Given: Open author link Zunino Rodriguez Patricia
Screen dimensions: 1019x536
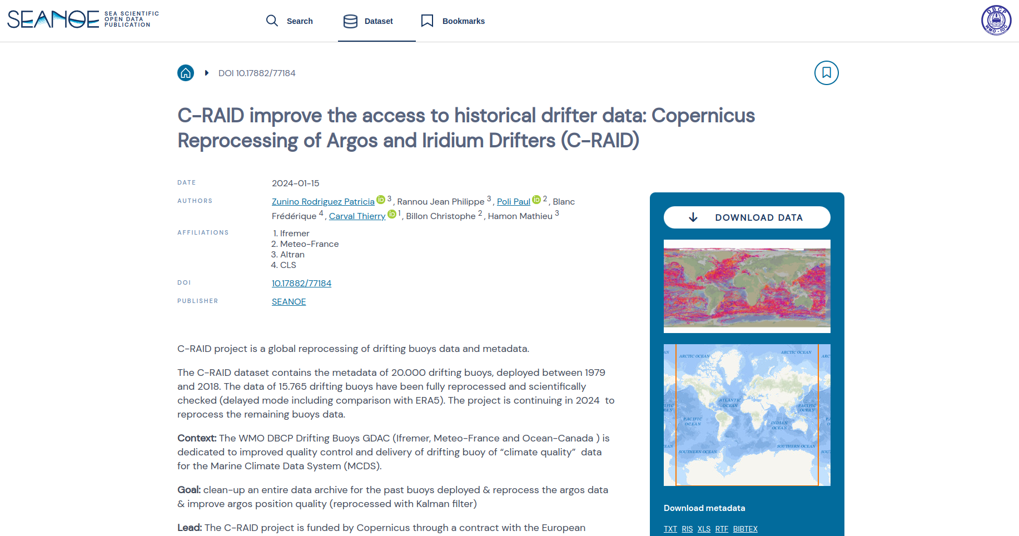Looking at the screenshot, I should pyautogui.click(x=323, y=202).
